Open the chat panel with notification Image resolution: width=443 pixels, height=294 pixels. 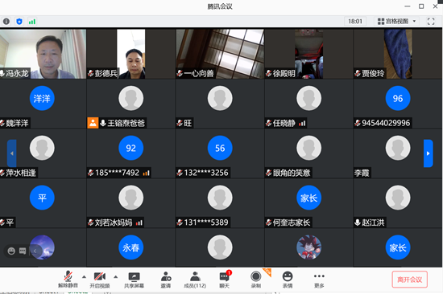225,280
